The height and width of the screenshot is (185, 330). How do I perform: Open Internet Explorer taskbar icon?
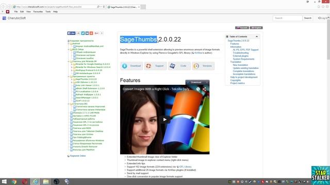coord(35,181)
